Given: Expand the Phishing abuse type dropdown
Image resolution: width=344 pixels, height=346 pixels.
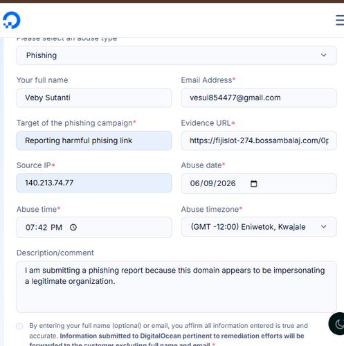Looking at the screenshot, I should tap(176, 55).
